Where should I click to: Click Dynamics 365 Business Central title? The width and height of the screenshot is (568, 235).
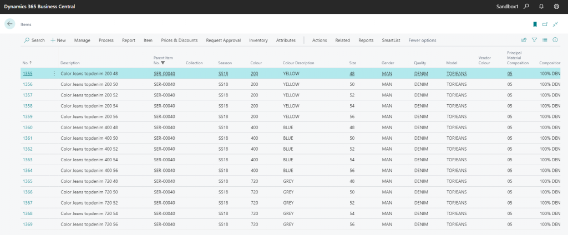tap(39, 7)
